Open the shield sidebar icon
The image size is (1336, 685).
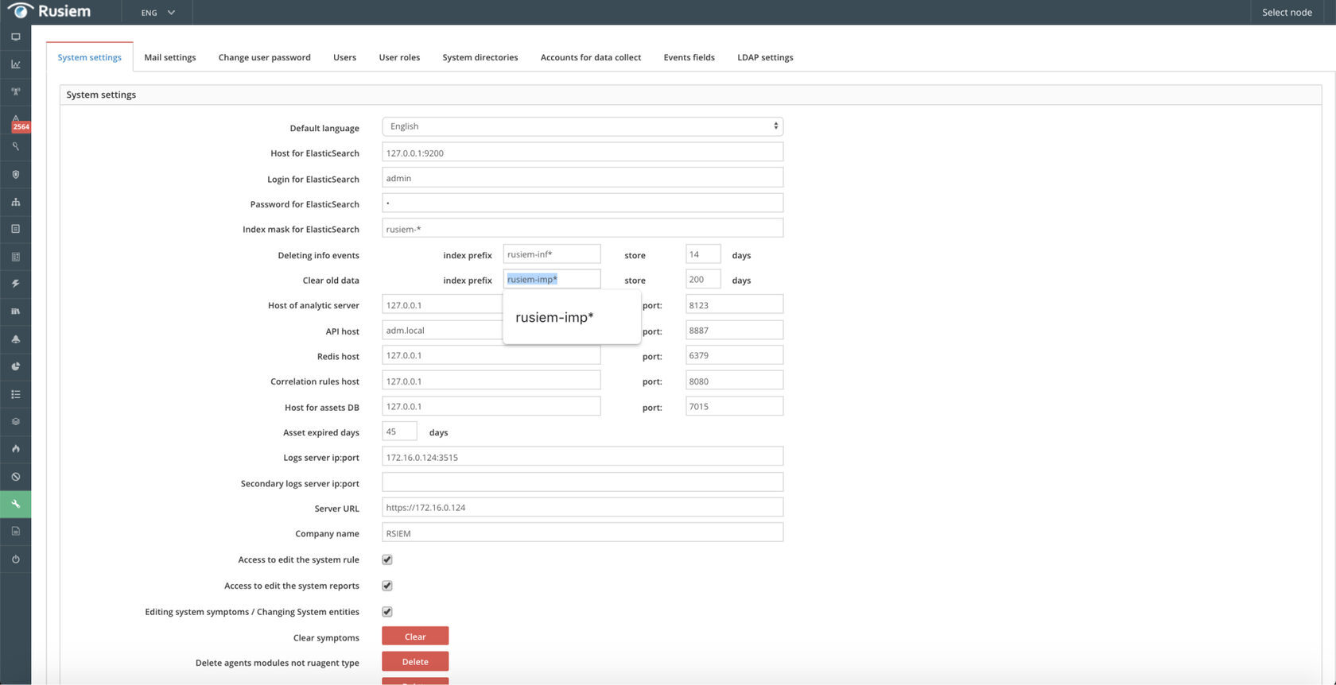tap(15, 174)
